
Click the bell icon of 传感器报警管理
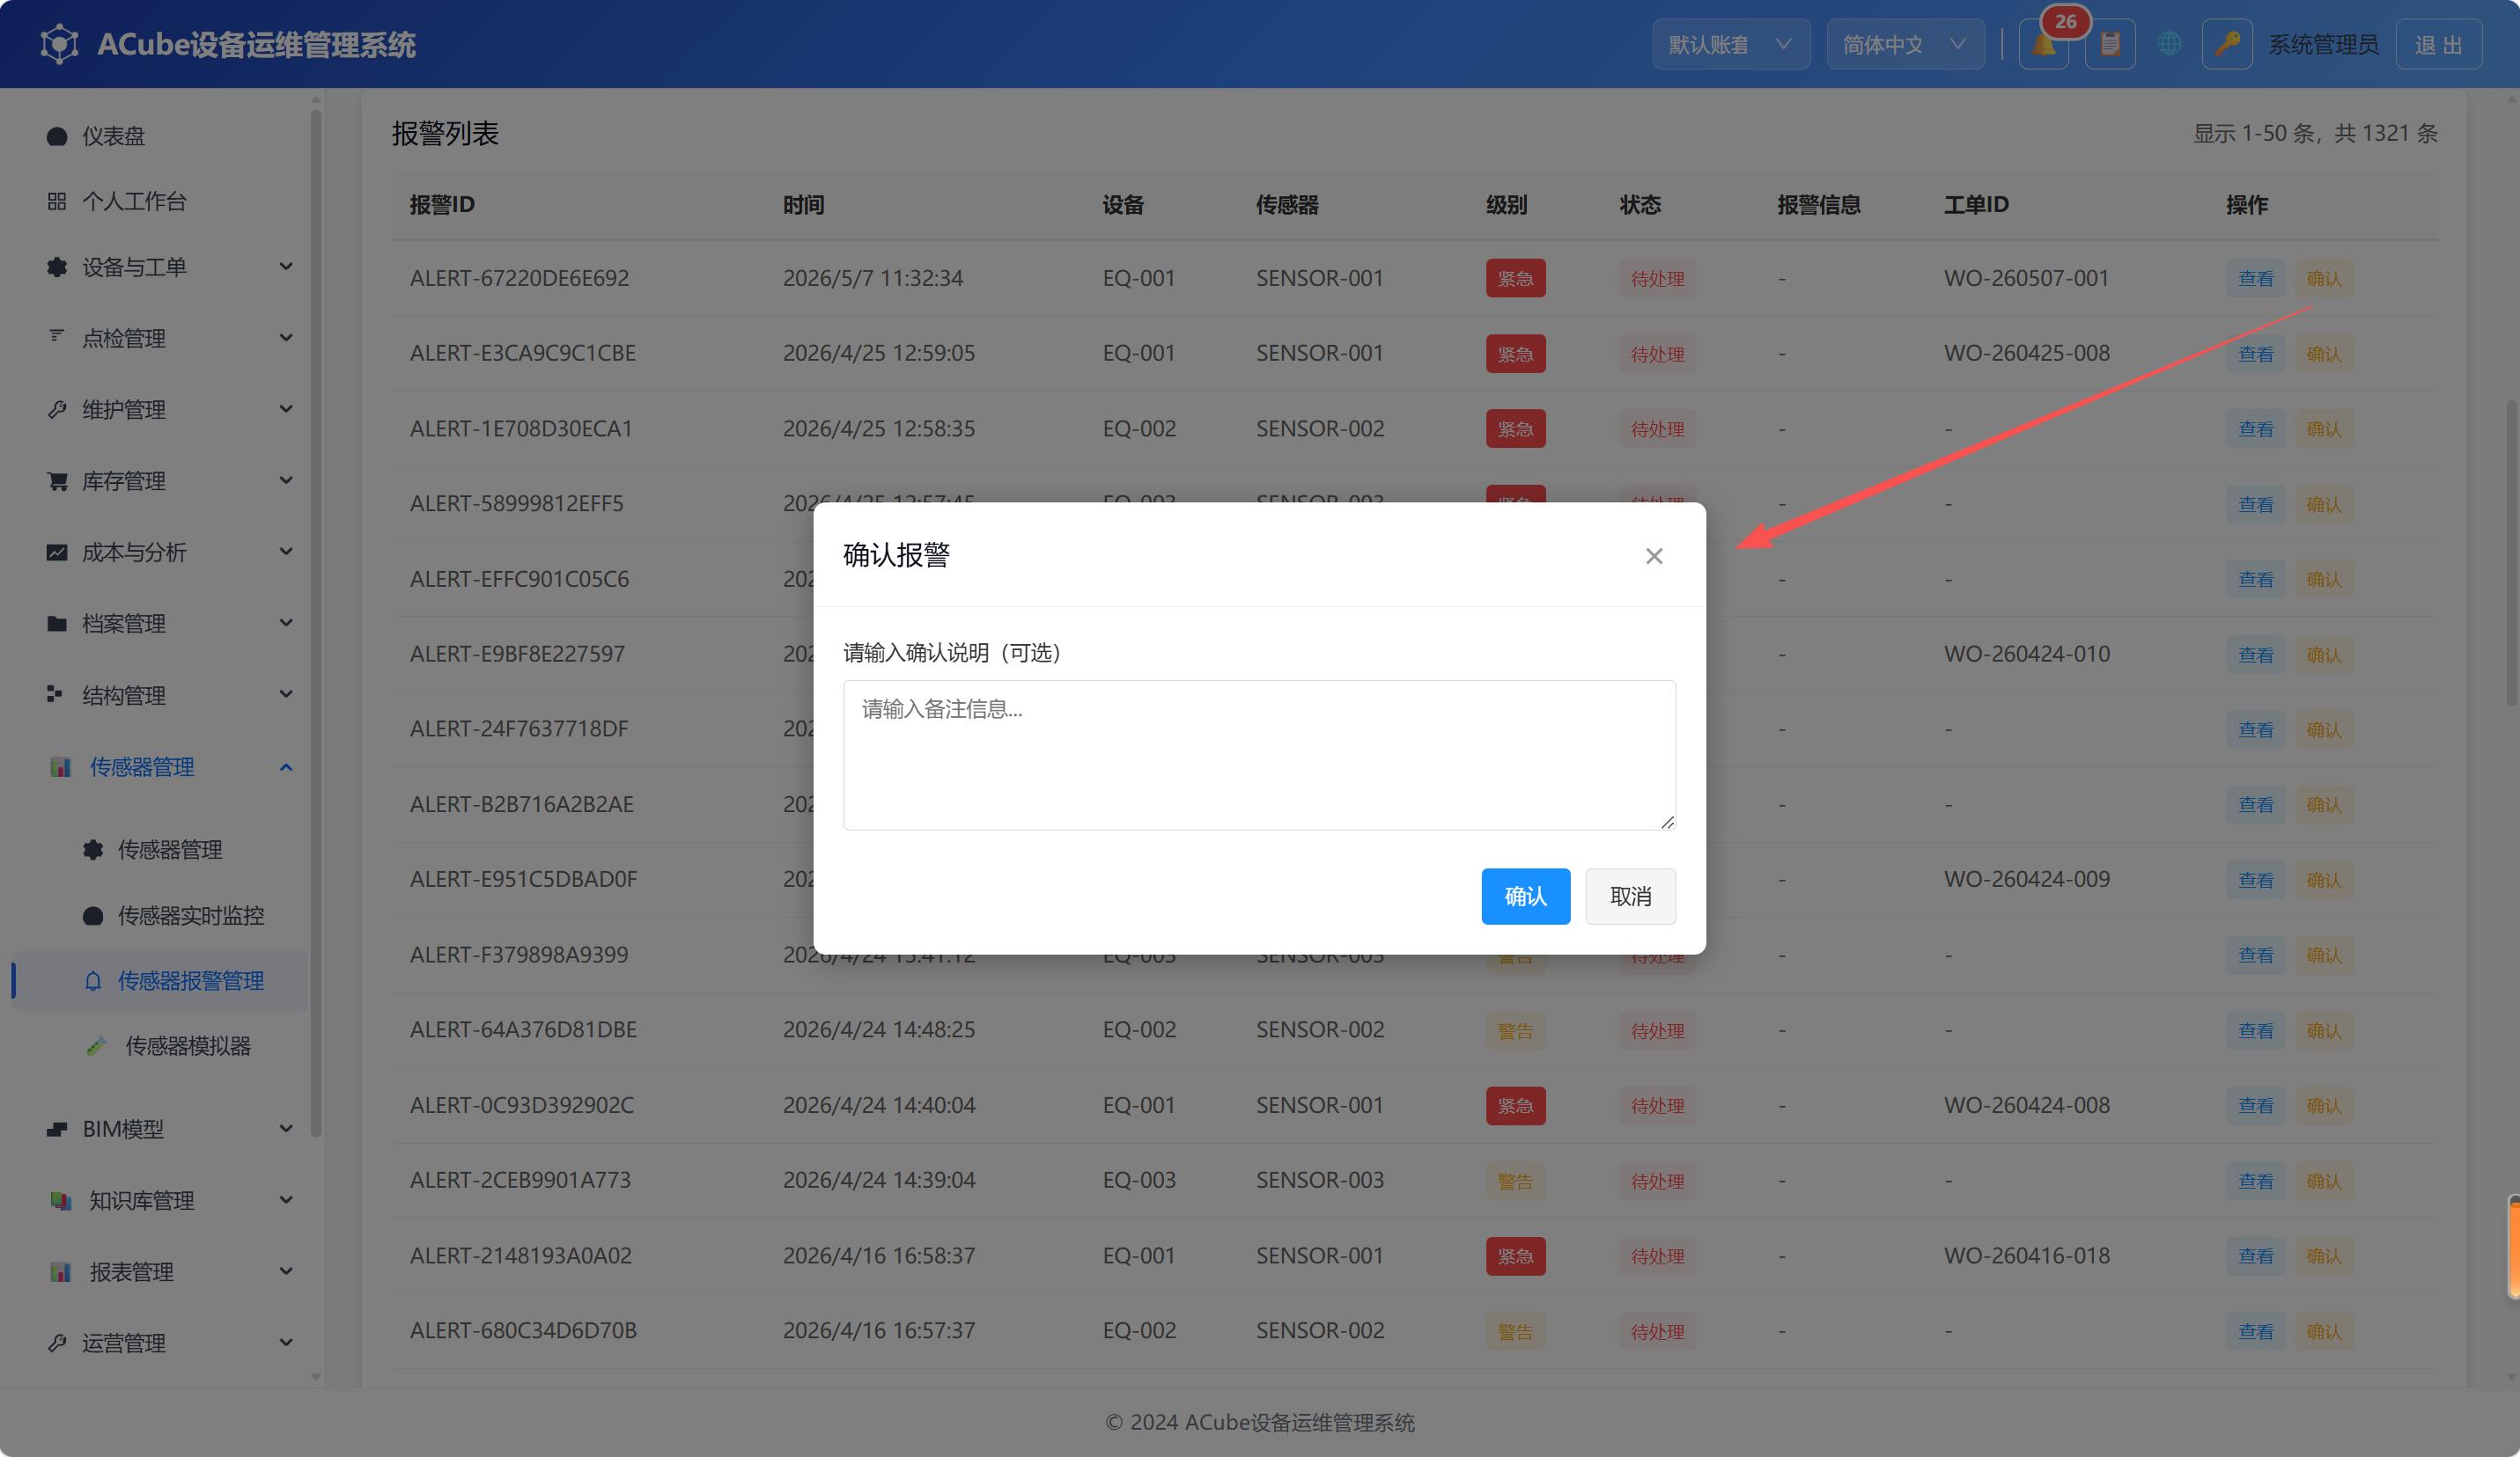click(93, 981)
